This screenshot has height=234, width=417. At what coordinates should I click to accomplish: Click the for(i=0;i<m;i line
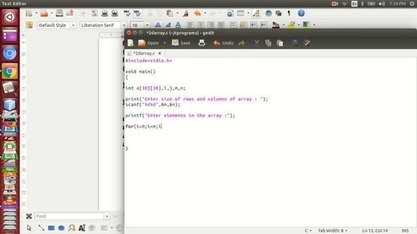pyautogui.click(x=143, y=126)
